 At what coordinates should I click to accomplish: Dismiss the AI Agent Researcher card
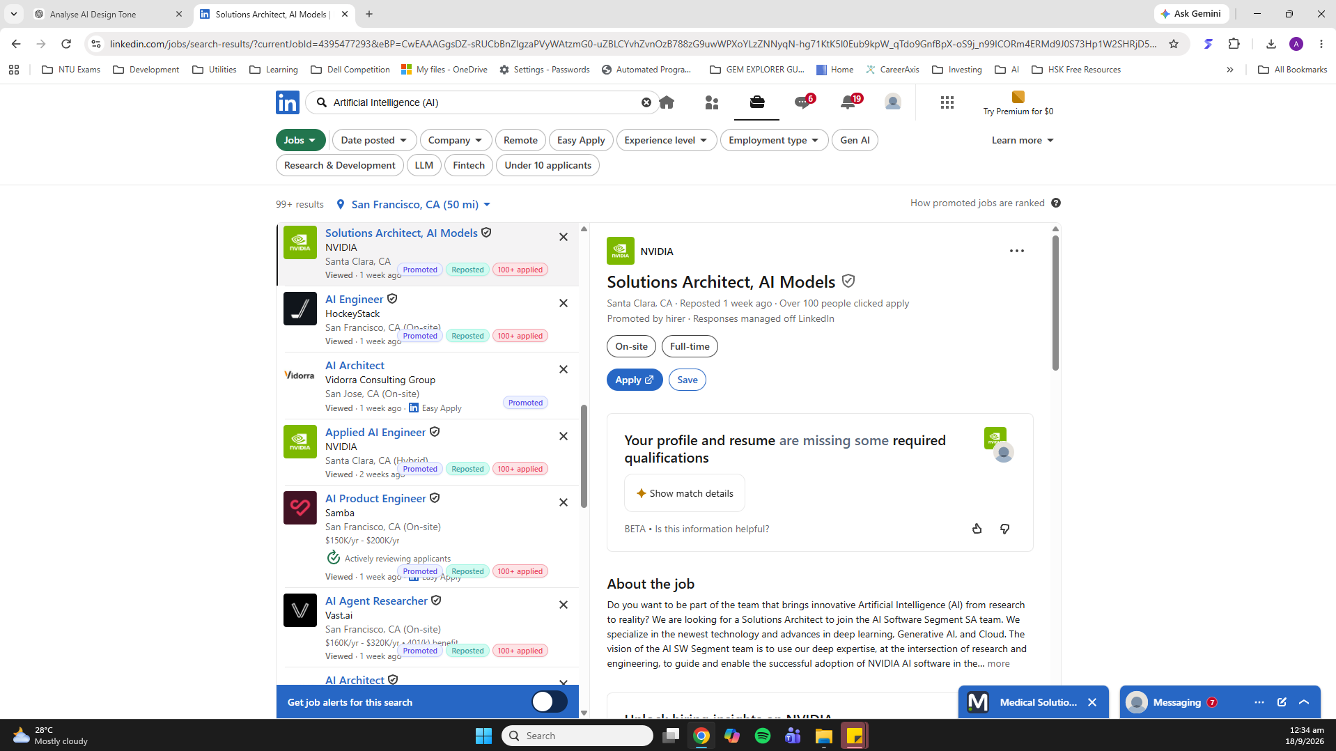pyautogui.click(x=564, y=605)
